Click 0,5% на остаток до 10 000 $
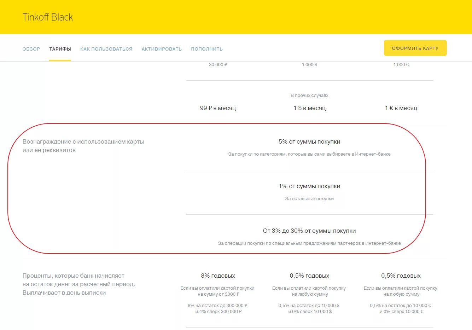The width and height of the screenshot is (472, 330). pos(309,306)
